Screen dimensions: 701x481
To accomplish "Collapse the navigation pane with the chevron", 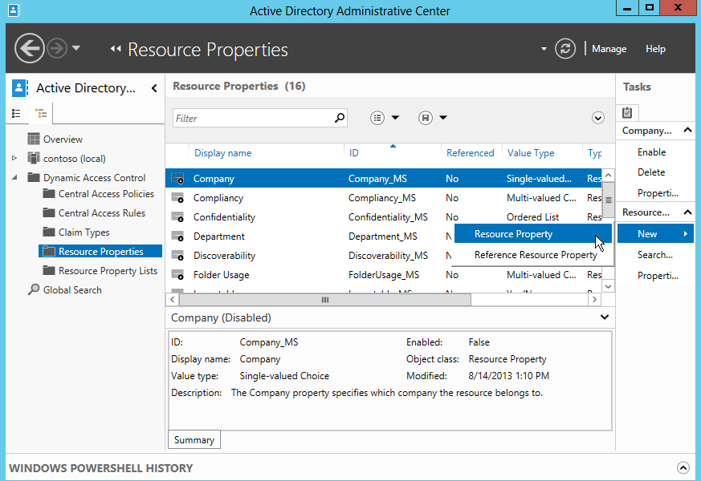I will coord(154,88).
